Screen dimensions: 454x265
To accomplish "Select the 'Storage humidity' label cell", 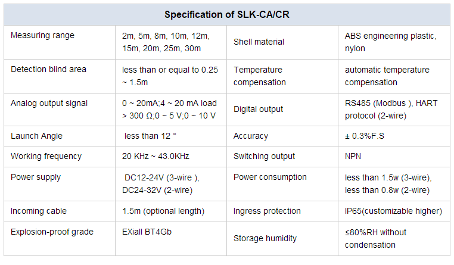I will (282, 239).
